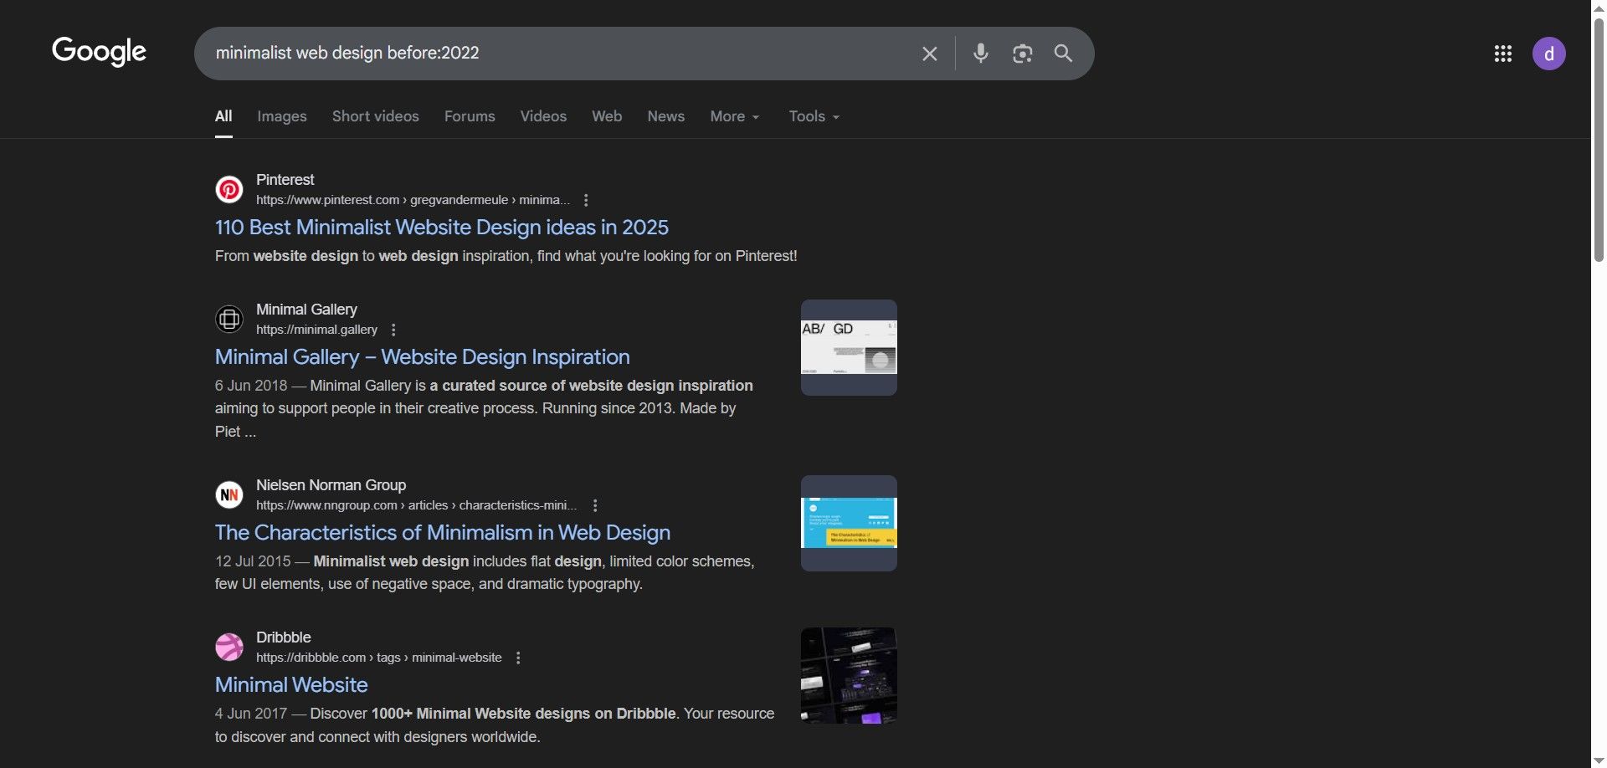Click the Google logo

[99, 52]
